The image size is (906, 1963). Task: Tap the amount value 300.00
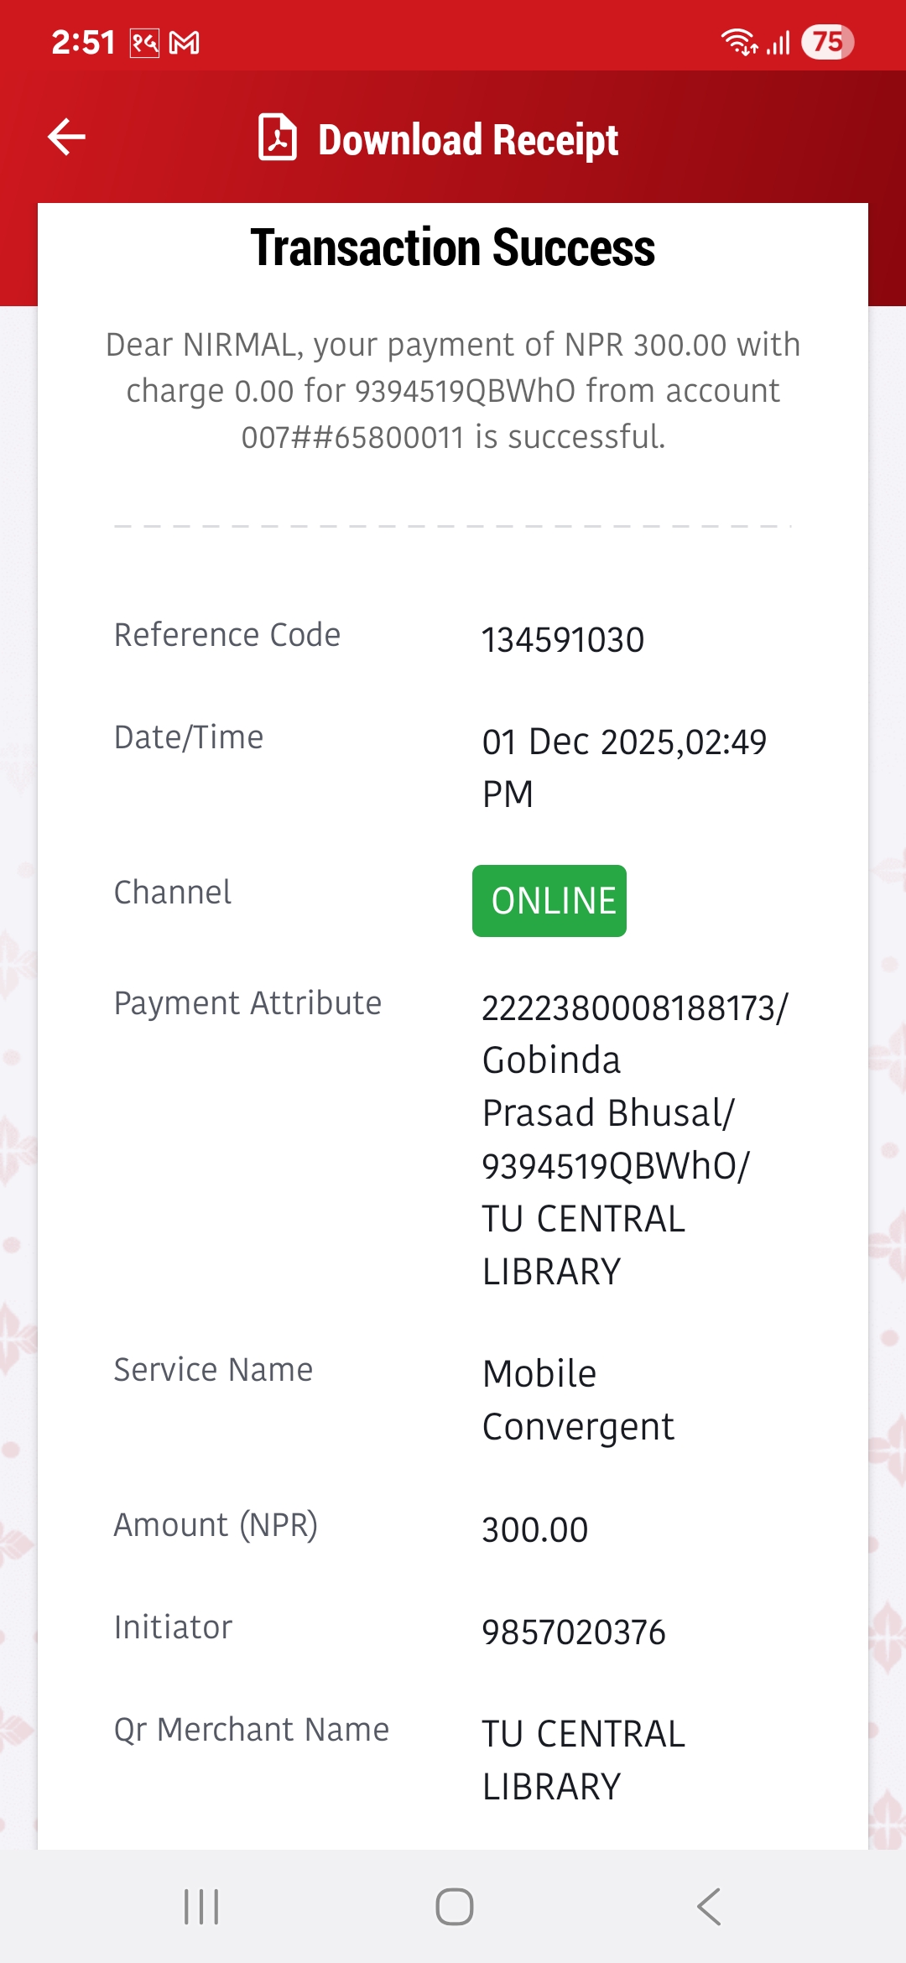pyautogui.click(x=535, y=1530)
